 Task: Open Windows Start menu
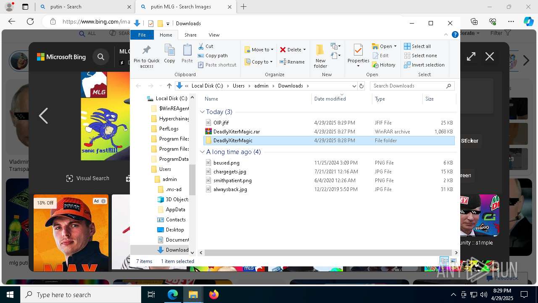click(10, 295)
